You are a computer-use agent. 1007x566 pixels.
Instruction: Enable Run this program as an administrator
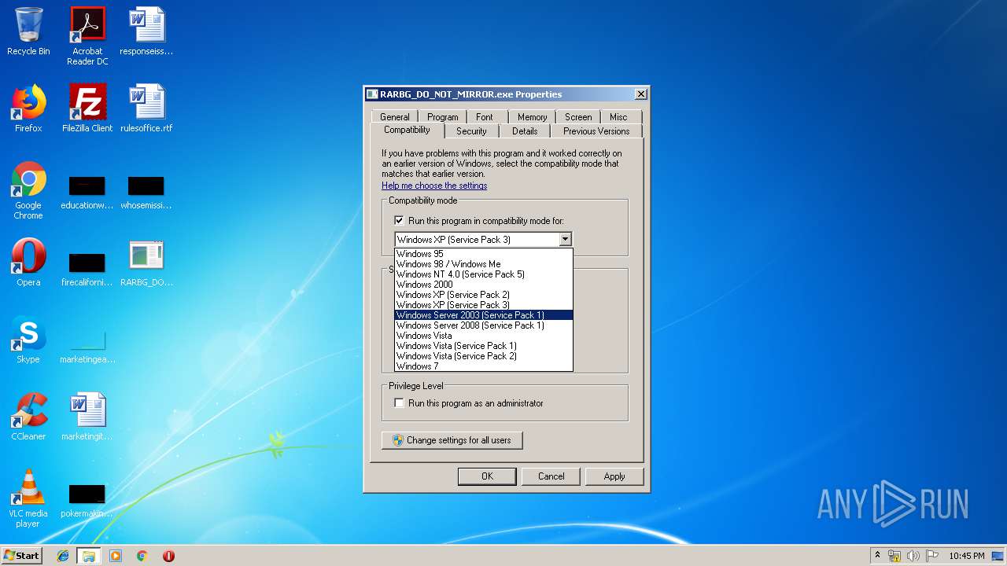(x=399, y=403)
